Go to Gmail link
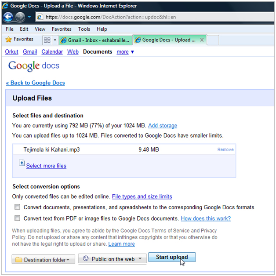This screenshot has width=276, height=276. (30, 52)
